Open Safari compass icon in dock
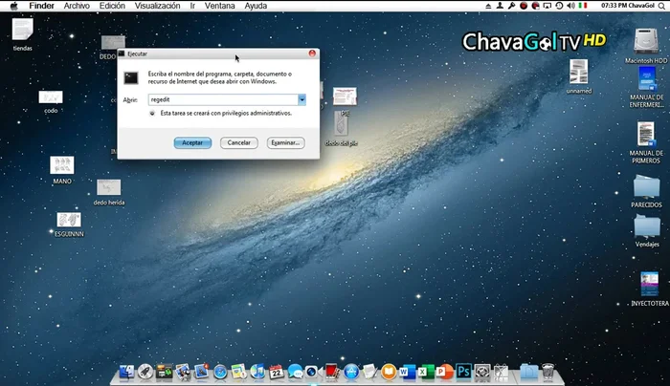The width and height of the screenshot is (670, 386). [220, 373]
